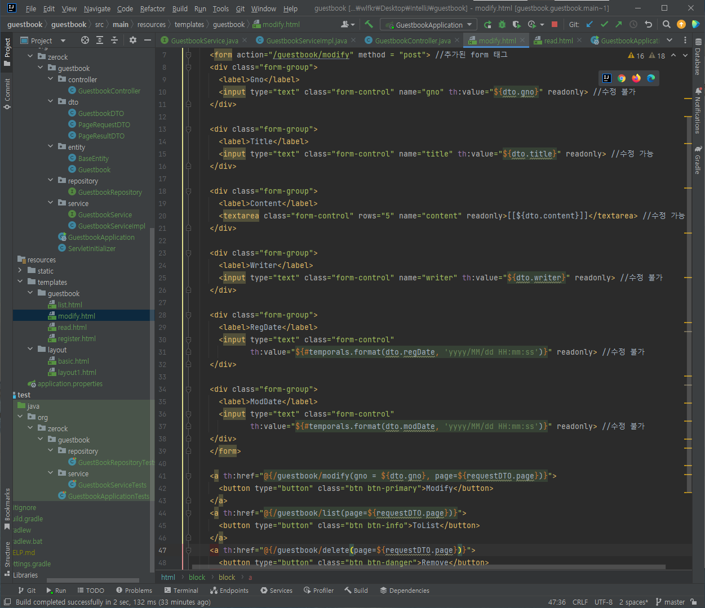Open preview in Chrome browser icon
Screen dimensions: 705x608
click(622, 78)
